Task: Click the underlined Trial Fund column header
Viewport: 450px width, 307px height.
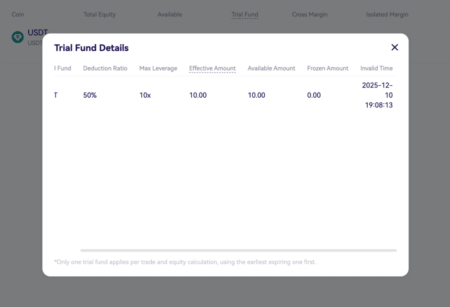Action: click(244, 14)
